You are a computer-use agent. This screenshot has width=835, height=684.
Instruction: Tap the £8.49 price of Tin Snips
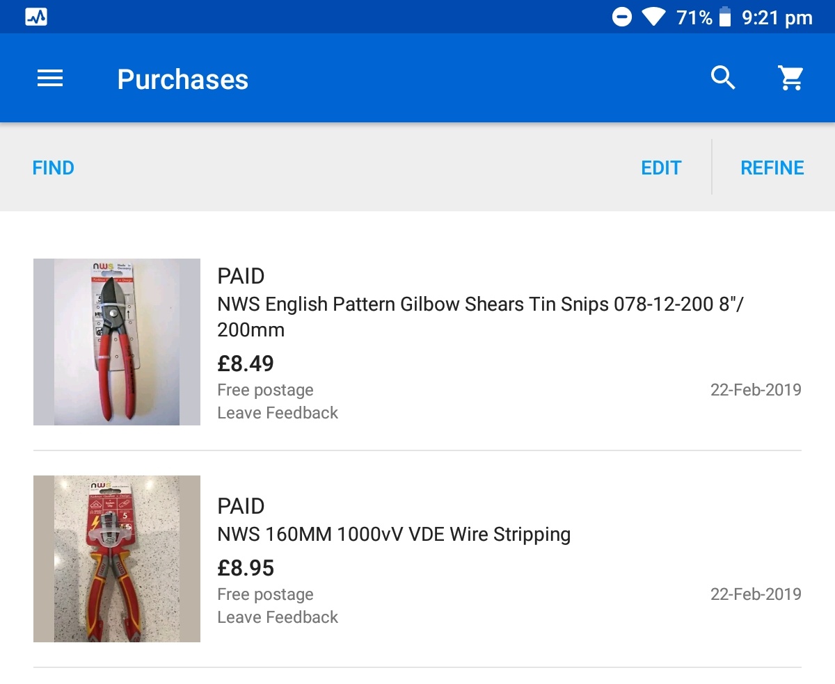click(246, 364)
